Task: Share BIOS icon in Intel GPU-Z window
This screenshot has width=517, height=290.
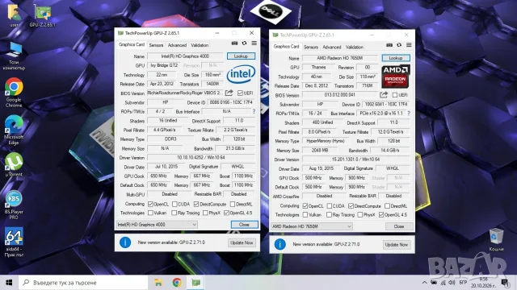Action: tap(229, 93)
